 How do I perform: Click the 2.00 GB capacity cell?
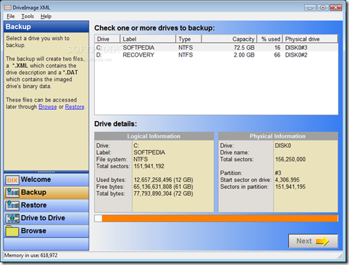(244, 55)
